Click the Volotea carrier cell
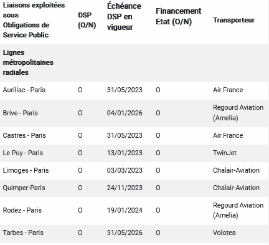 224,233
